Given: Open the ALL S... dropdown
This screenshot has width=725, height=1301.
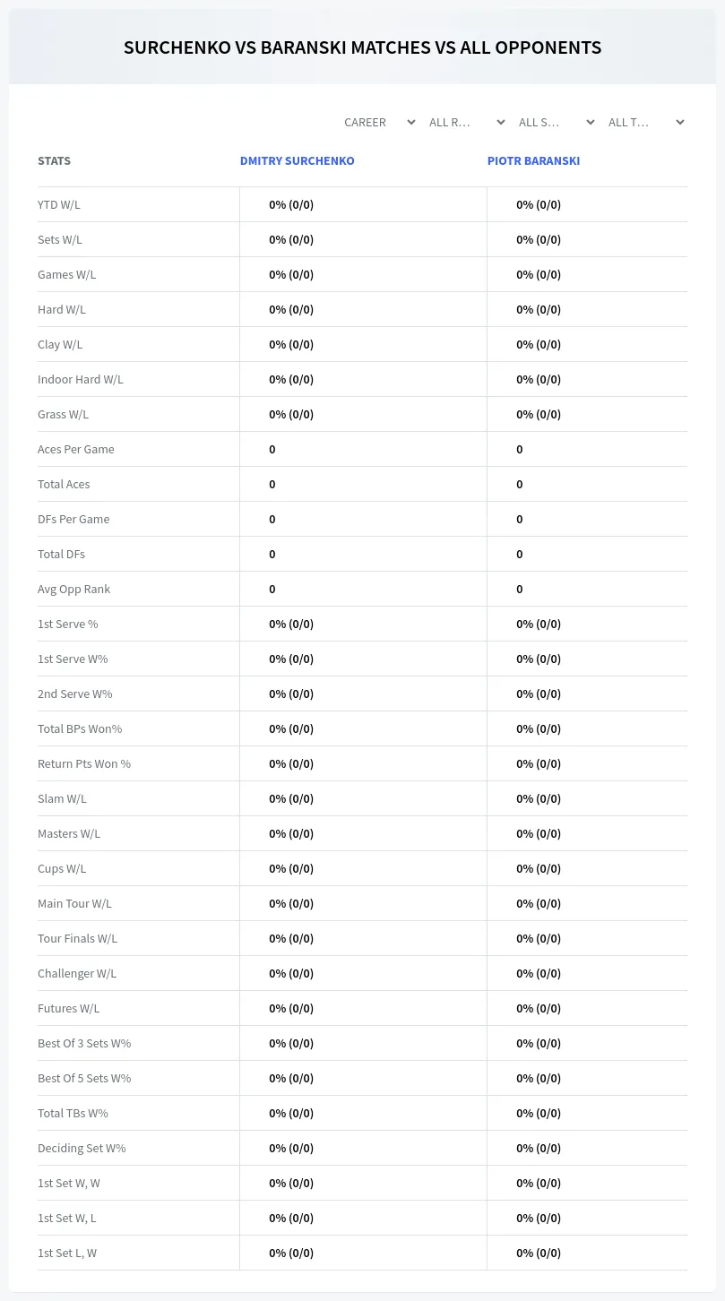Looking at the screenshot, I should 557,122.
